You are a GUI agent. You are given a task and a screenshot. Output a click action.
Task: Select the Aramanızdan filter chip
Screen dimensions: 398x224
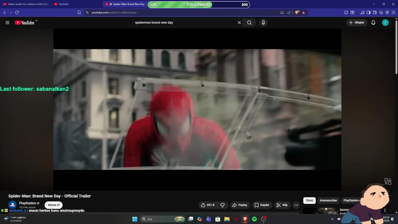(x=328, y=200)
